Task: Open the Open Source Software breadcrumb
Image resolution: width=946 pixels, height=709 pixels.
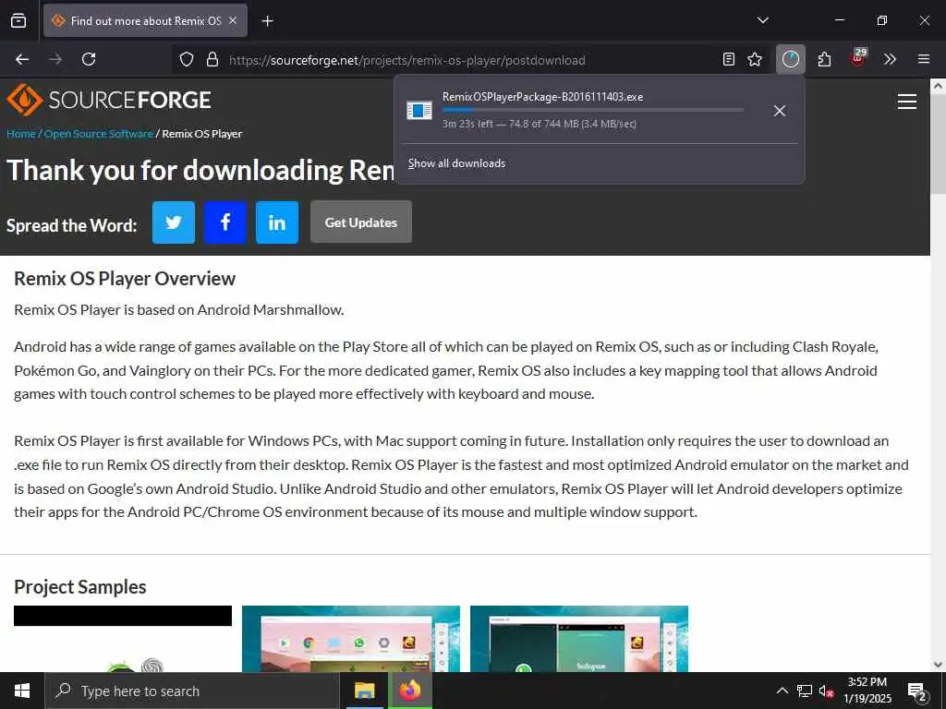Action: [98, 134]
